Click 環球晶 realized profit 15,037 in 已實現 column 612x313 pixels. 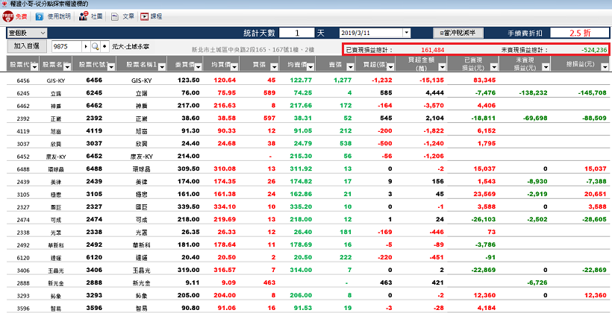click(x=484, y=168)
